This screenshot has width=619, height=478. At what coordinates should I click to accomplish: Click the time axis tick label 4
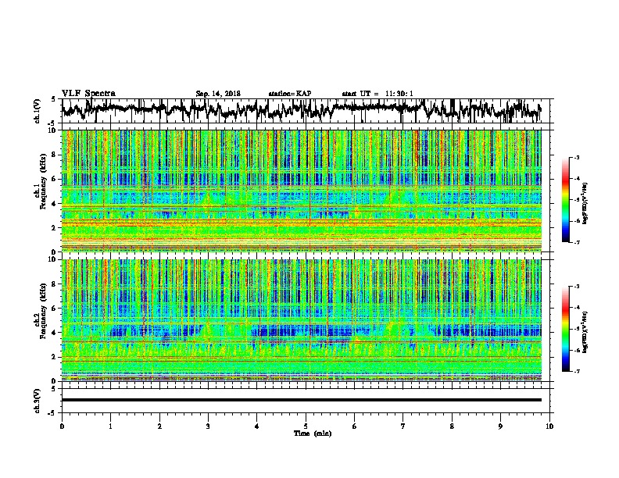pyautogui.click(x=257, y=426)
